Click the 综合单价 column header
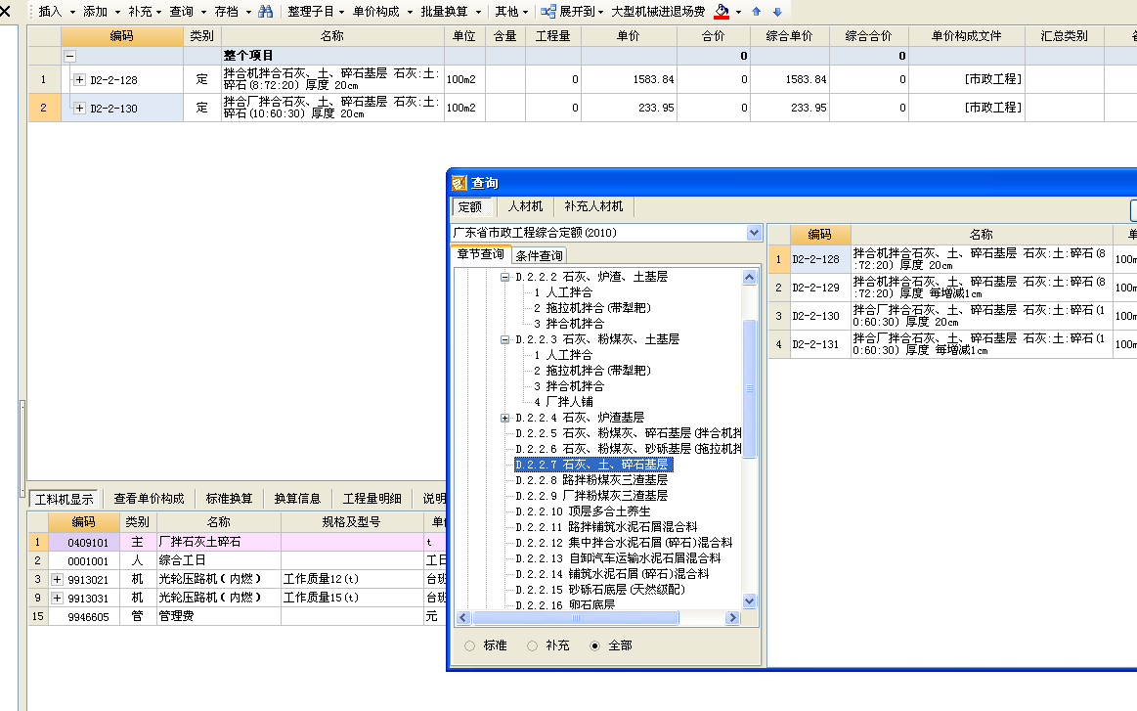Screen dimensions: 1137x711 click(790, 35)
